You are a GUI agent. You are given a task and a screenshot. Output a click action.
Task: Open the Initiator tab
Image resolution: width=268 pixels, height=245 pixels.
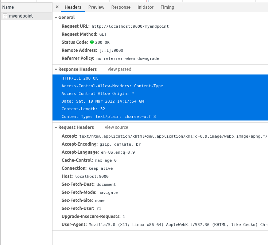click(145, 7)
